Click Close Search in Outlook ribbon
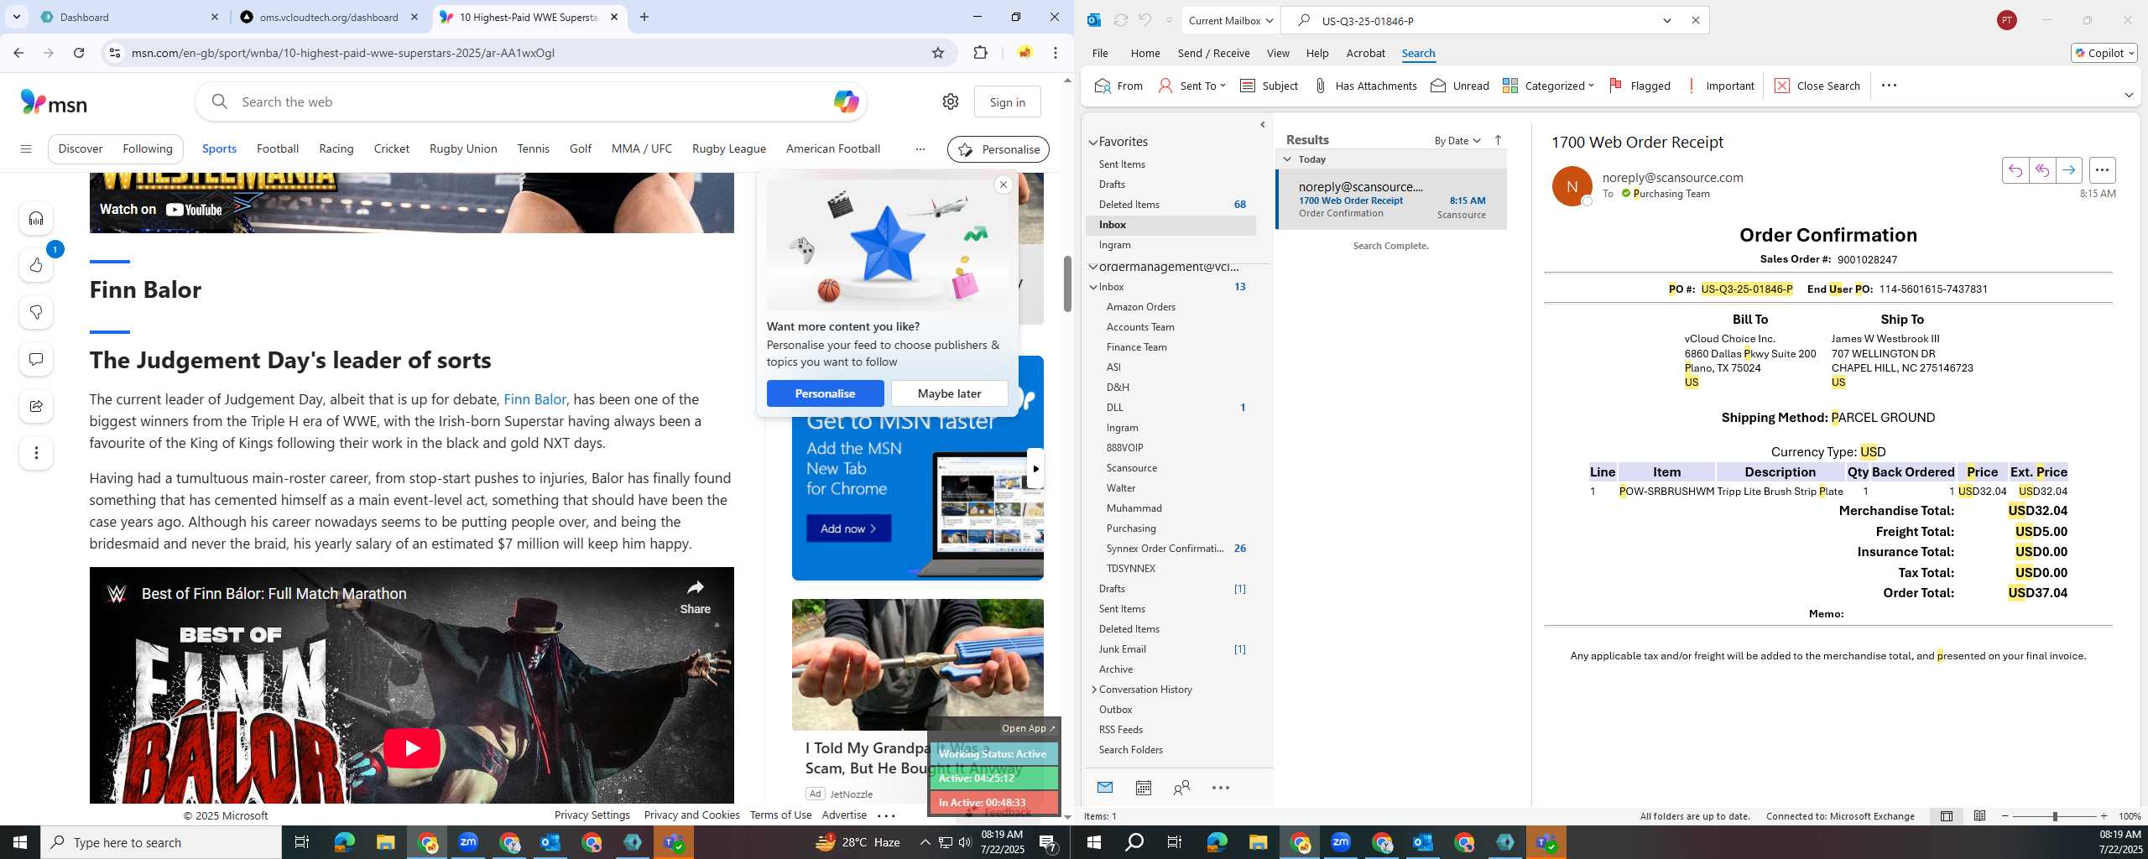This screenshot has height=859, width=2148. point(1817,86)
